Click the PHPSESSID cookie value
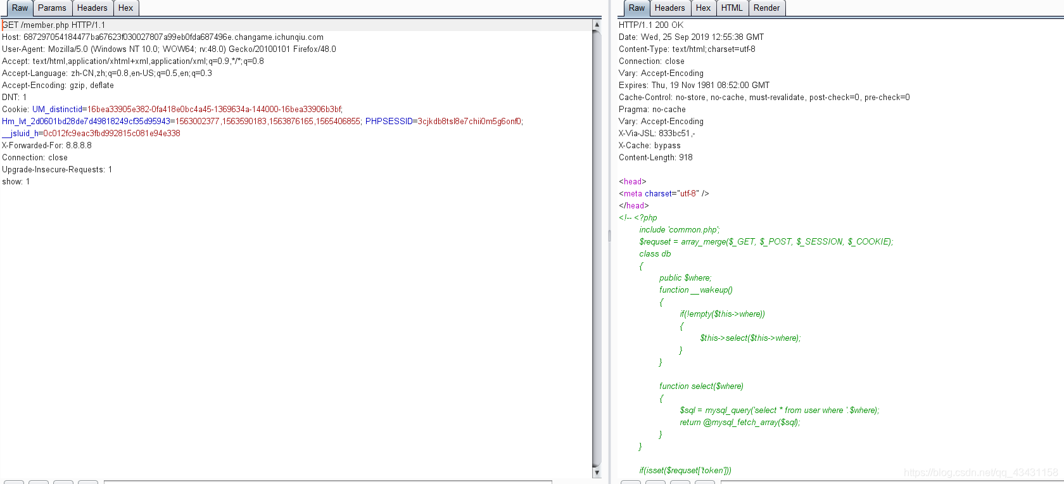The image size is (1064, 484). point(470,122)
